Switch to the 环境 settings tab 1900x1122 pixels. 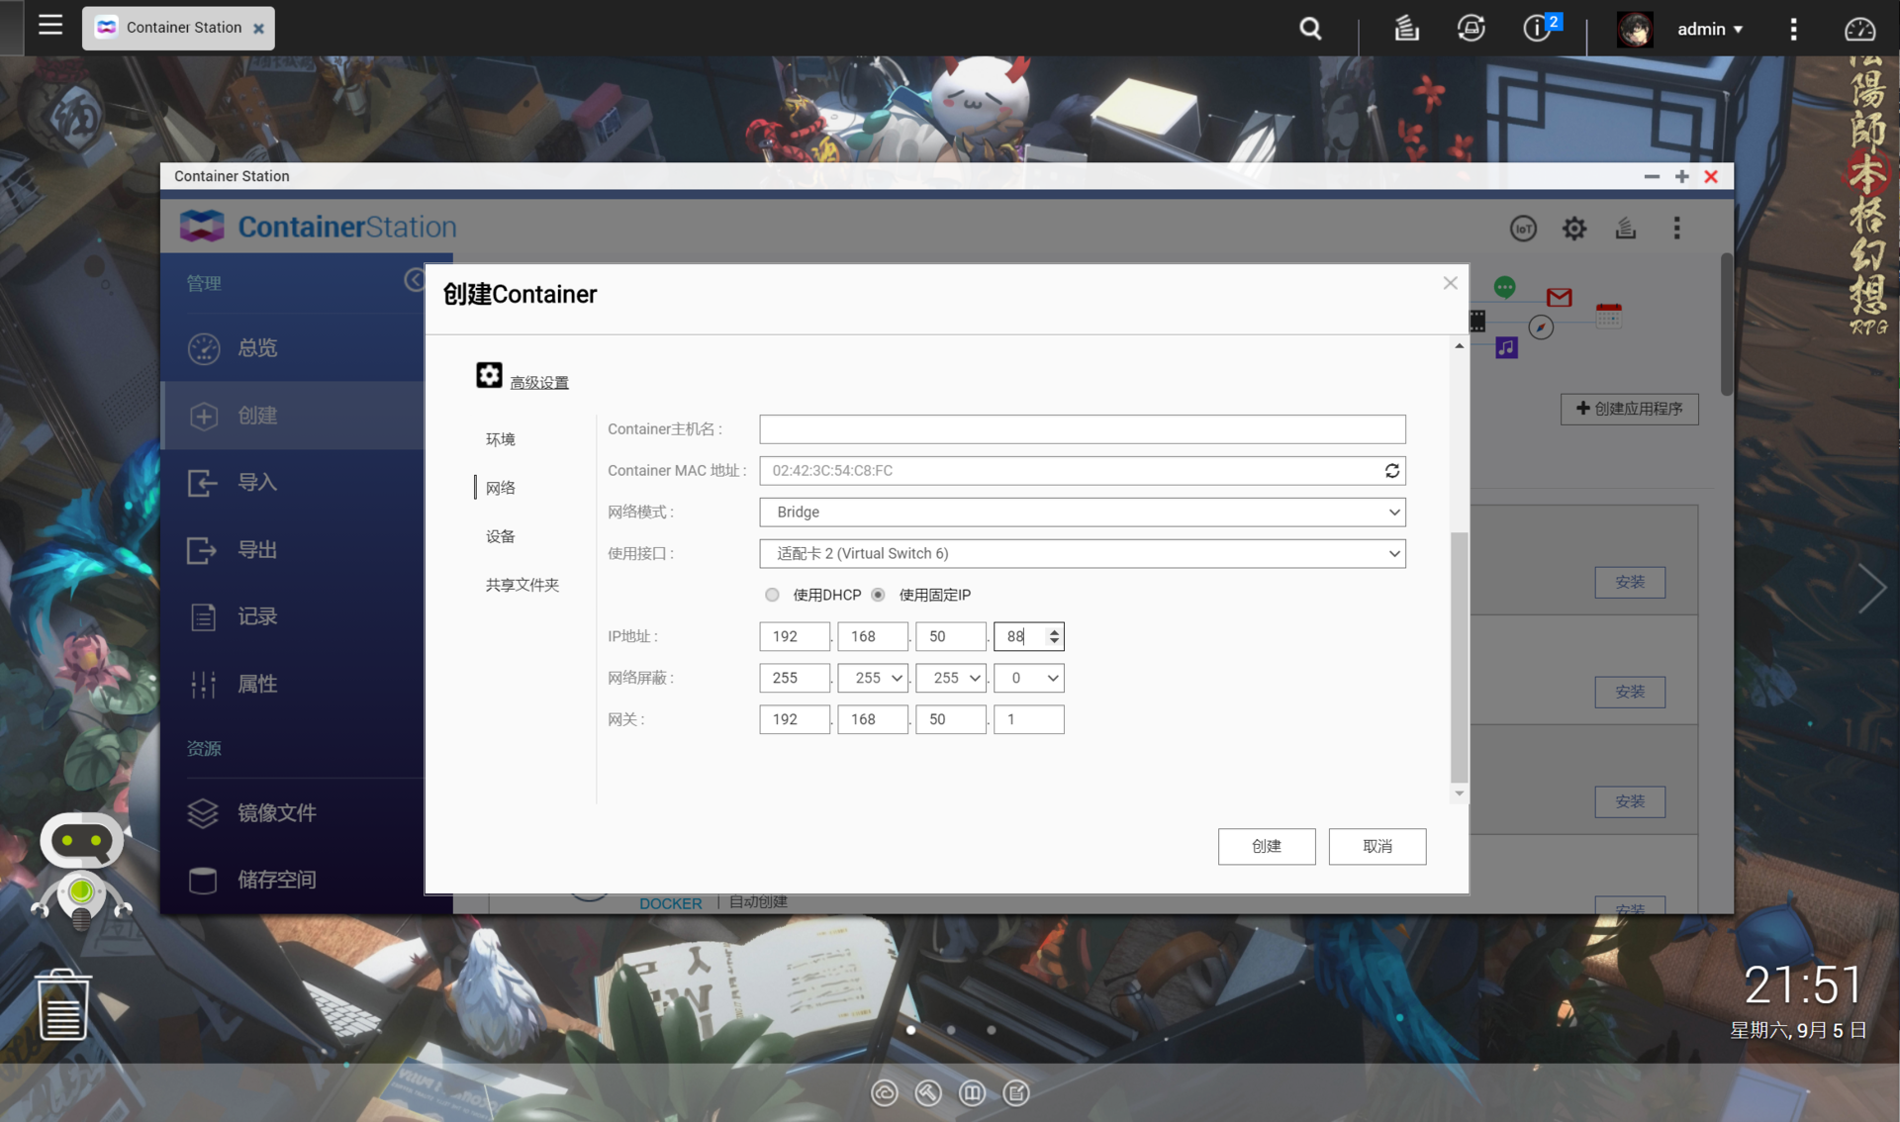click(500, 439)
